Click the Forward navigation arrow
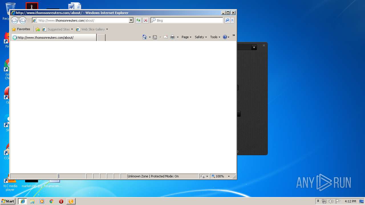 pyautogui.click(x=23, y=20)
